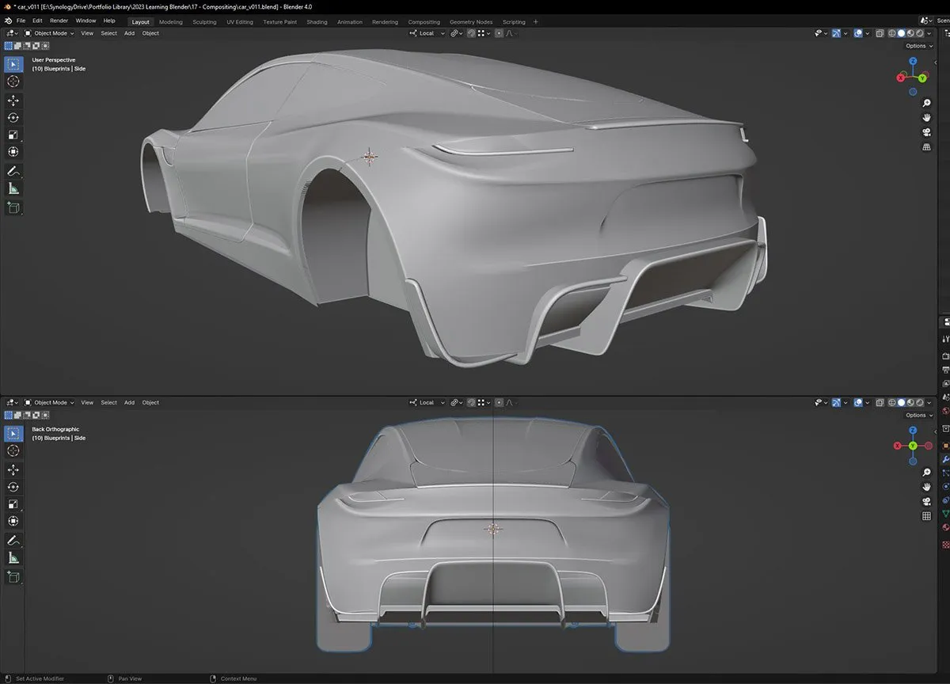
Task: Select the Measure tool in top viewport
Action: [x=13, y=188]
